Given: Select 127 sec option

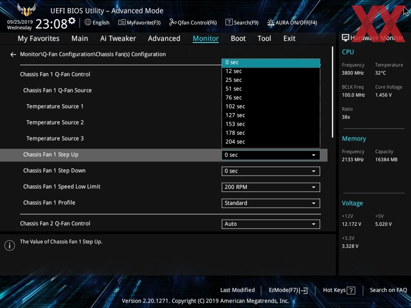Looking at the screenshot, I should [271, 115].
